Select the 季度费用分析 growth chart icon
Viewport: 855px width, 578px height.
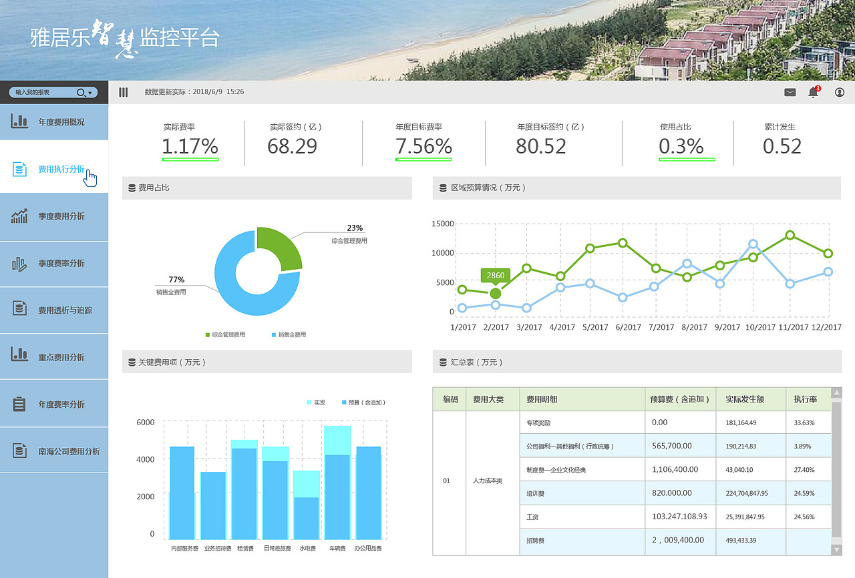pos(18,214)
